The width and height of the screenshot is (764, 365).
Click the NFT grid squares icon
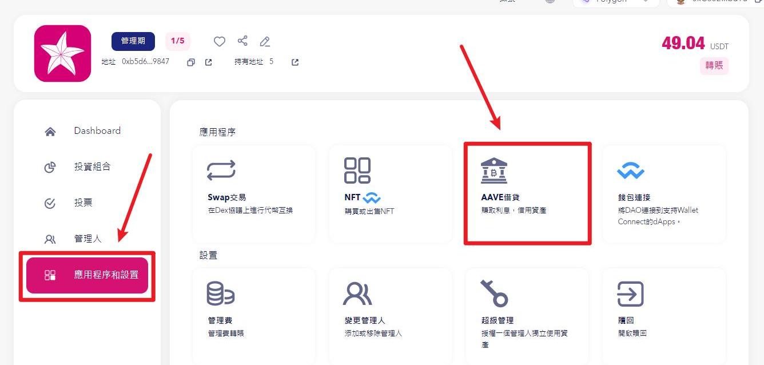(357, 170)
